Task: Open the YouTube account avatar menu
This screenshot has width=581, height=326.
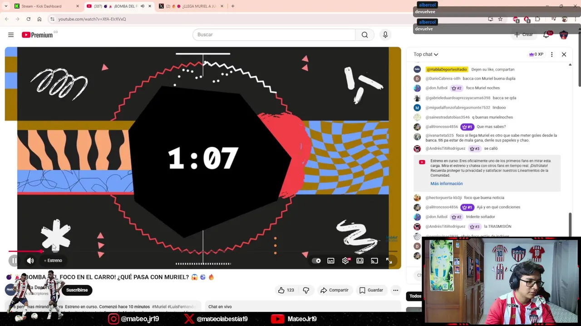Action: tap(564, 35)
